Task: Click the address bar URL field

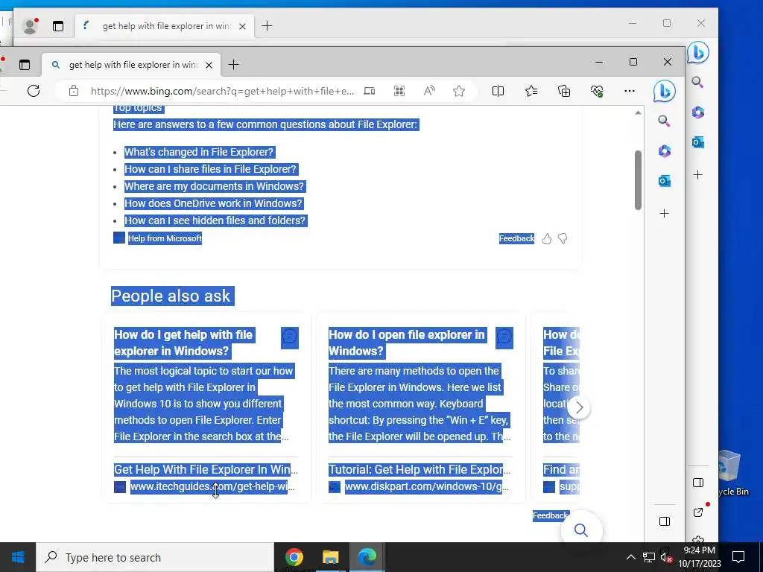Action: click(x=222, y=91)
